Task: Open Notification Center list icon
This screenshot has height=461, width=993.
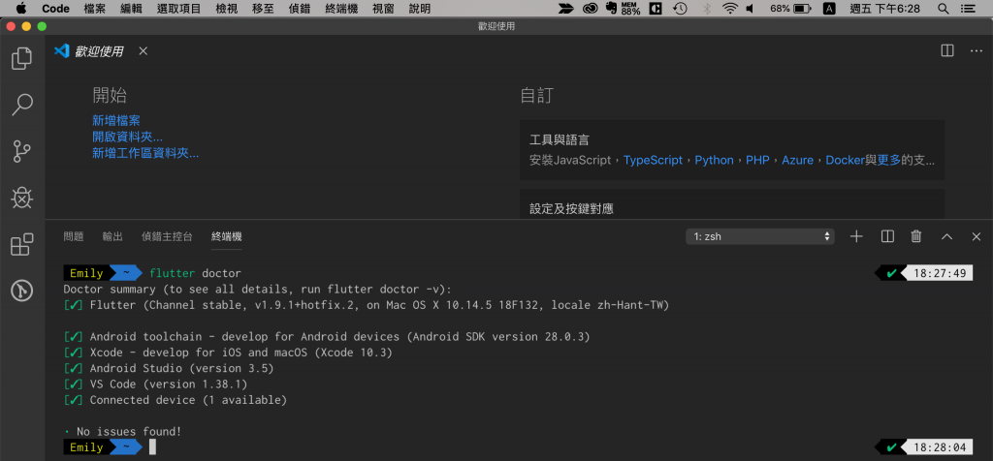Action: tap(967, 9)
